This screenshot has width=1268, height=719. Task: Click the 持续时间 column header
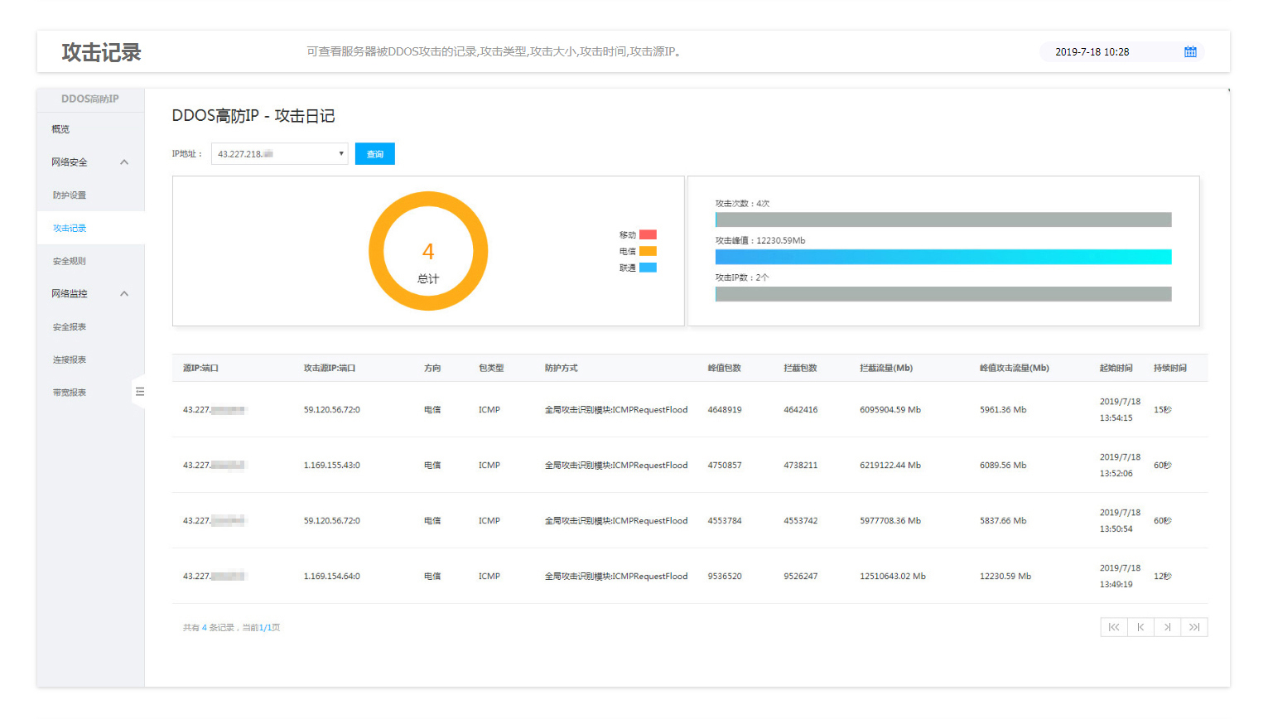coord(1170,368)
